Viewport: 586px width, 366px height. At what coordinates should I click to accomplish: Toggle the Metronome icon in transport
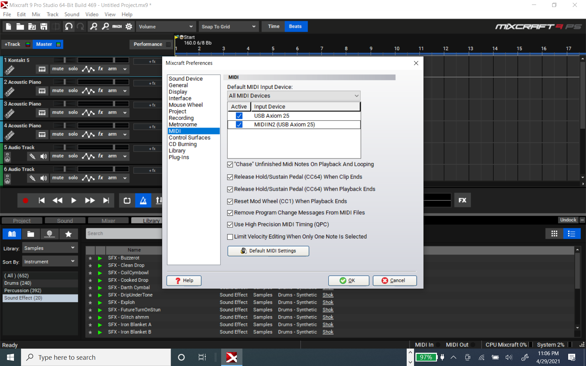143,200
